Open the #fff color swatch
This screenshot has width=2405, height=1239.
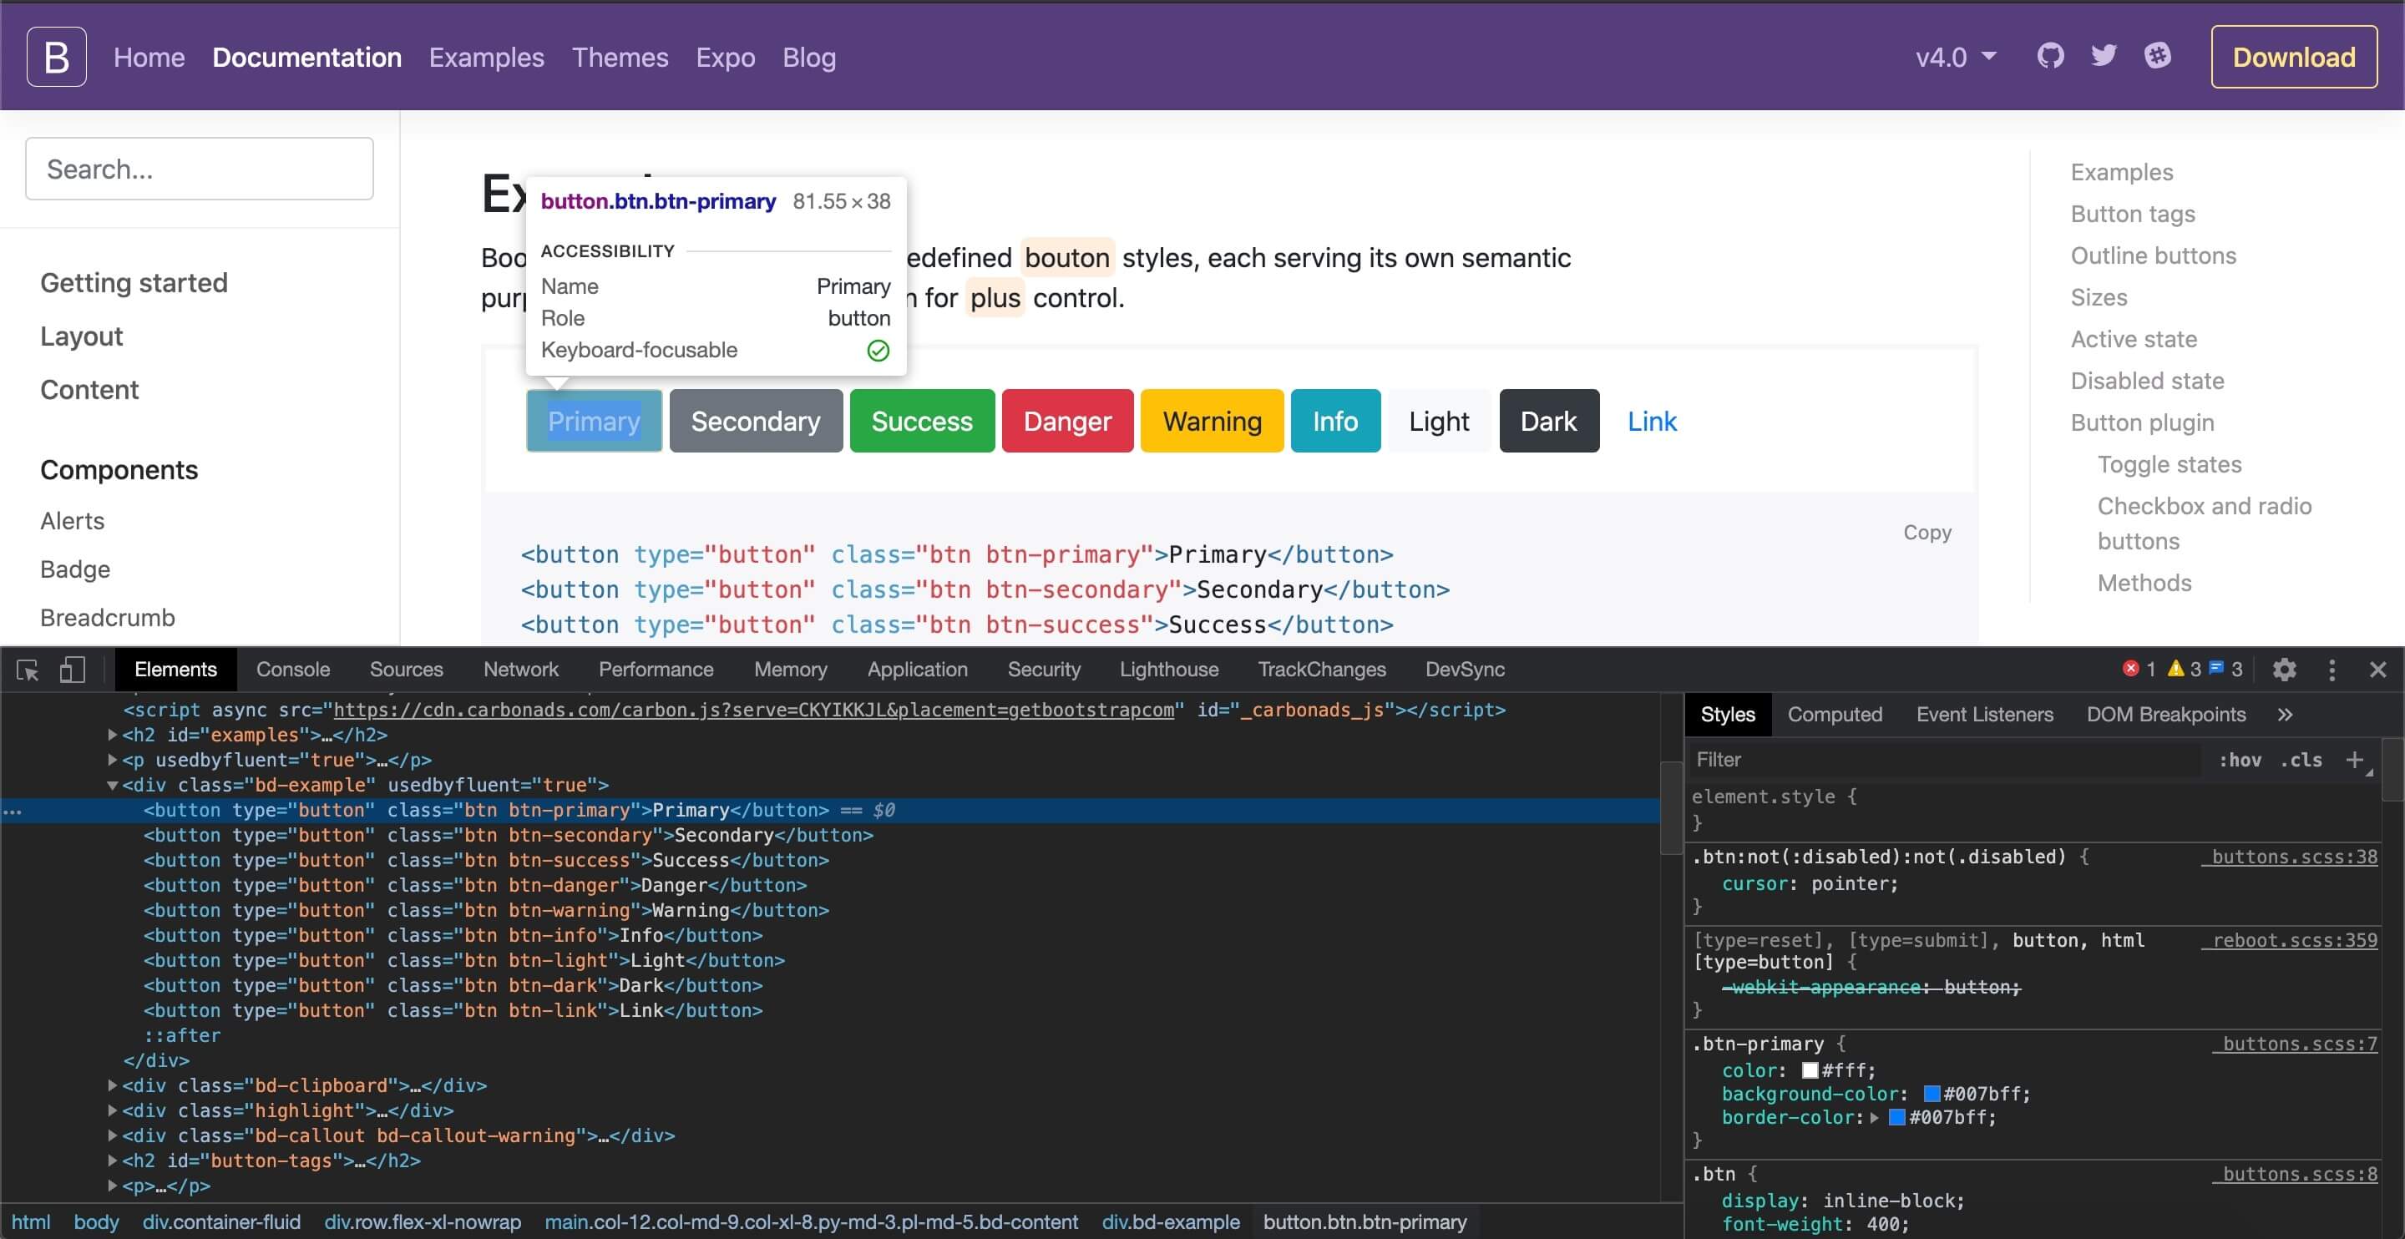[x=1810, y=1071]
